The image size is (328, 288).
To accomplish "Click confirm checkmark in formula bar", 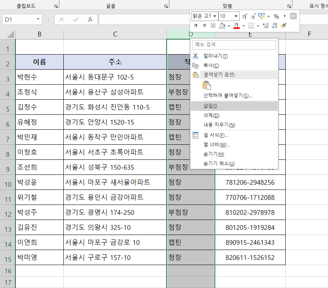I will 76,19.
